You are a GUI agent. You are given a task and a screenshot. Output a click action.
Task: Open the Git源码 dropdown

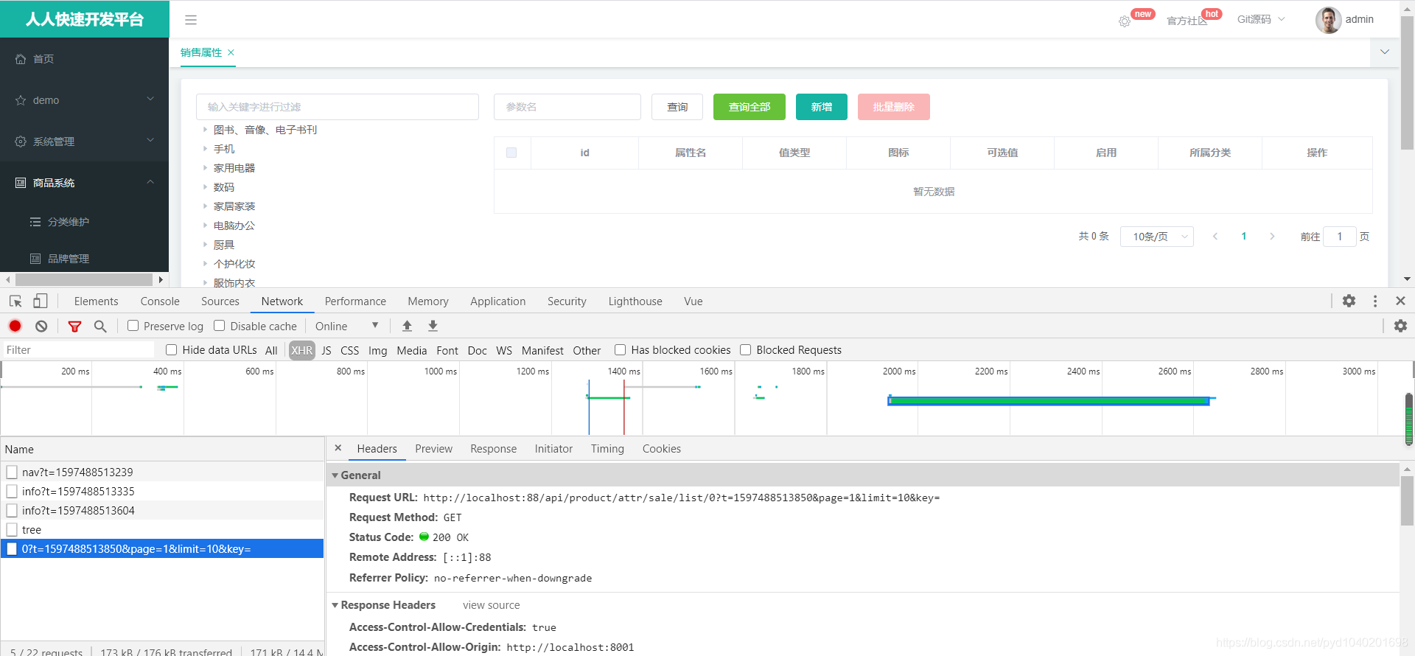click(1261, 19)
